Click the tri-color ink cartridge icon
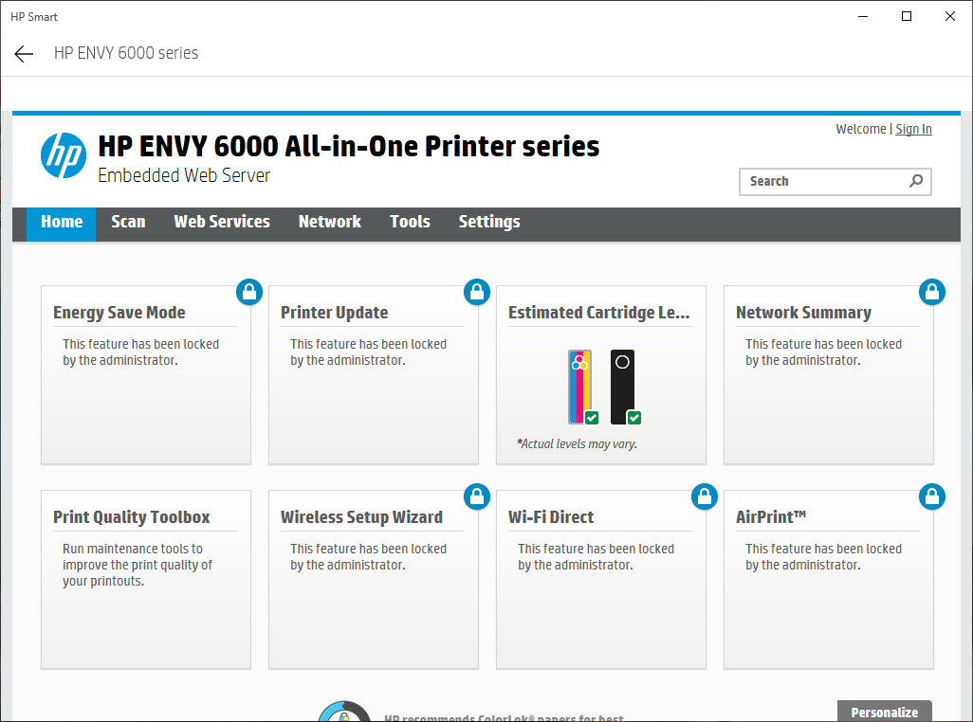Screen dimensions: 973x722 click(582, 388)
